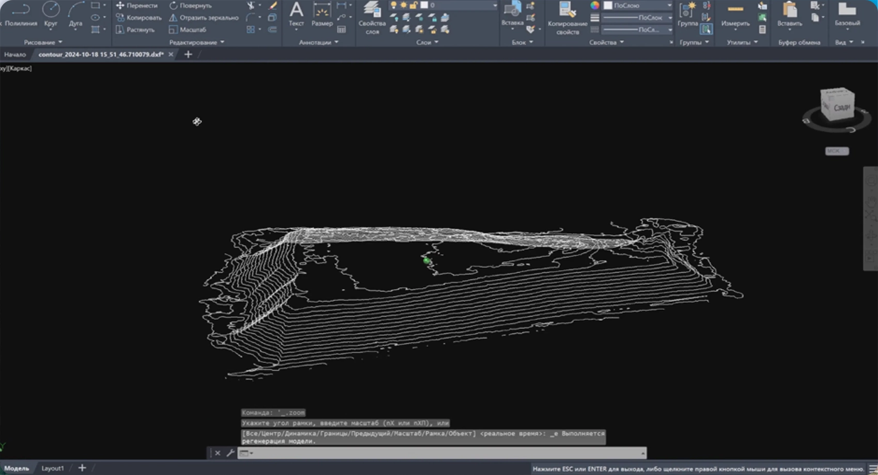Open the object color wheel swatch
The width and height of the screenshot is (878, 475).
pyautogui.click(x=595, y=5)
